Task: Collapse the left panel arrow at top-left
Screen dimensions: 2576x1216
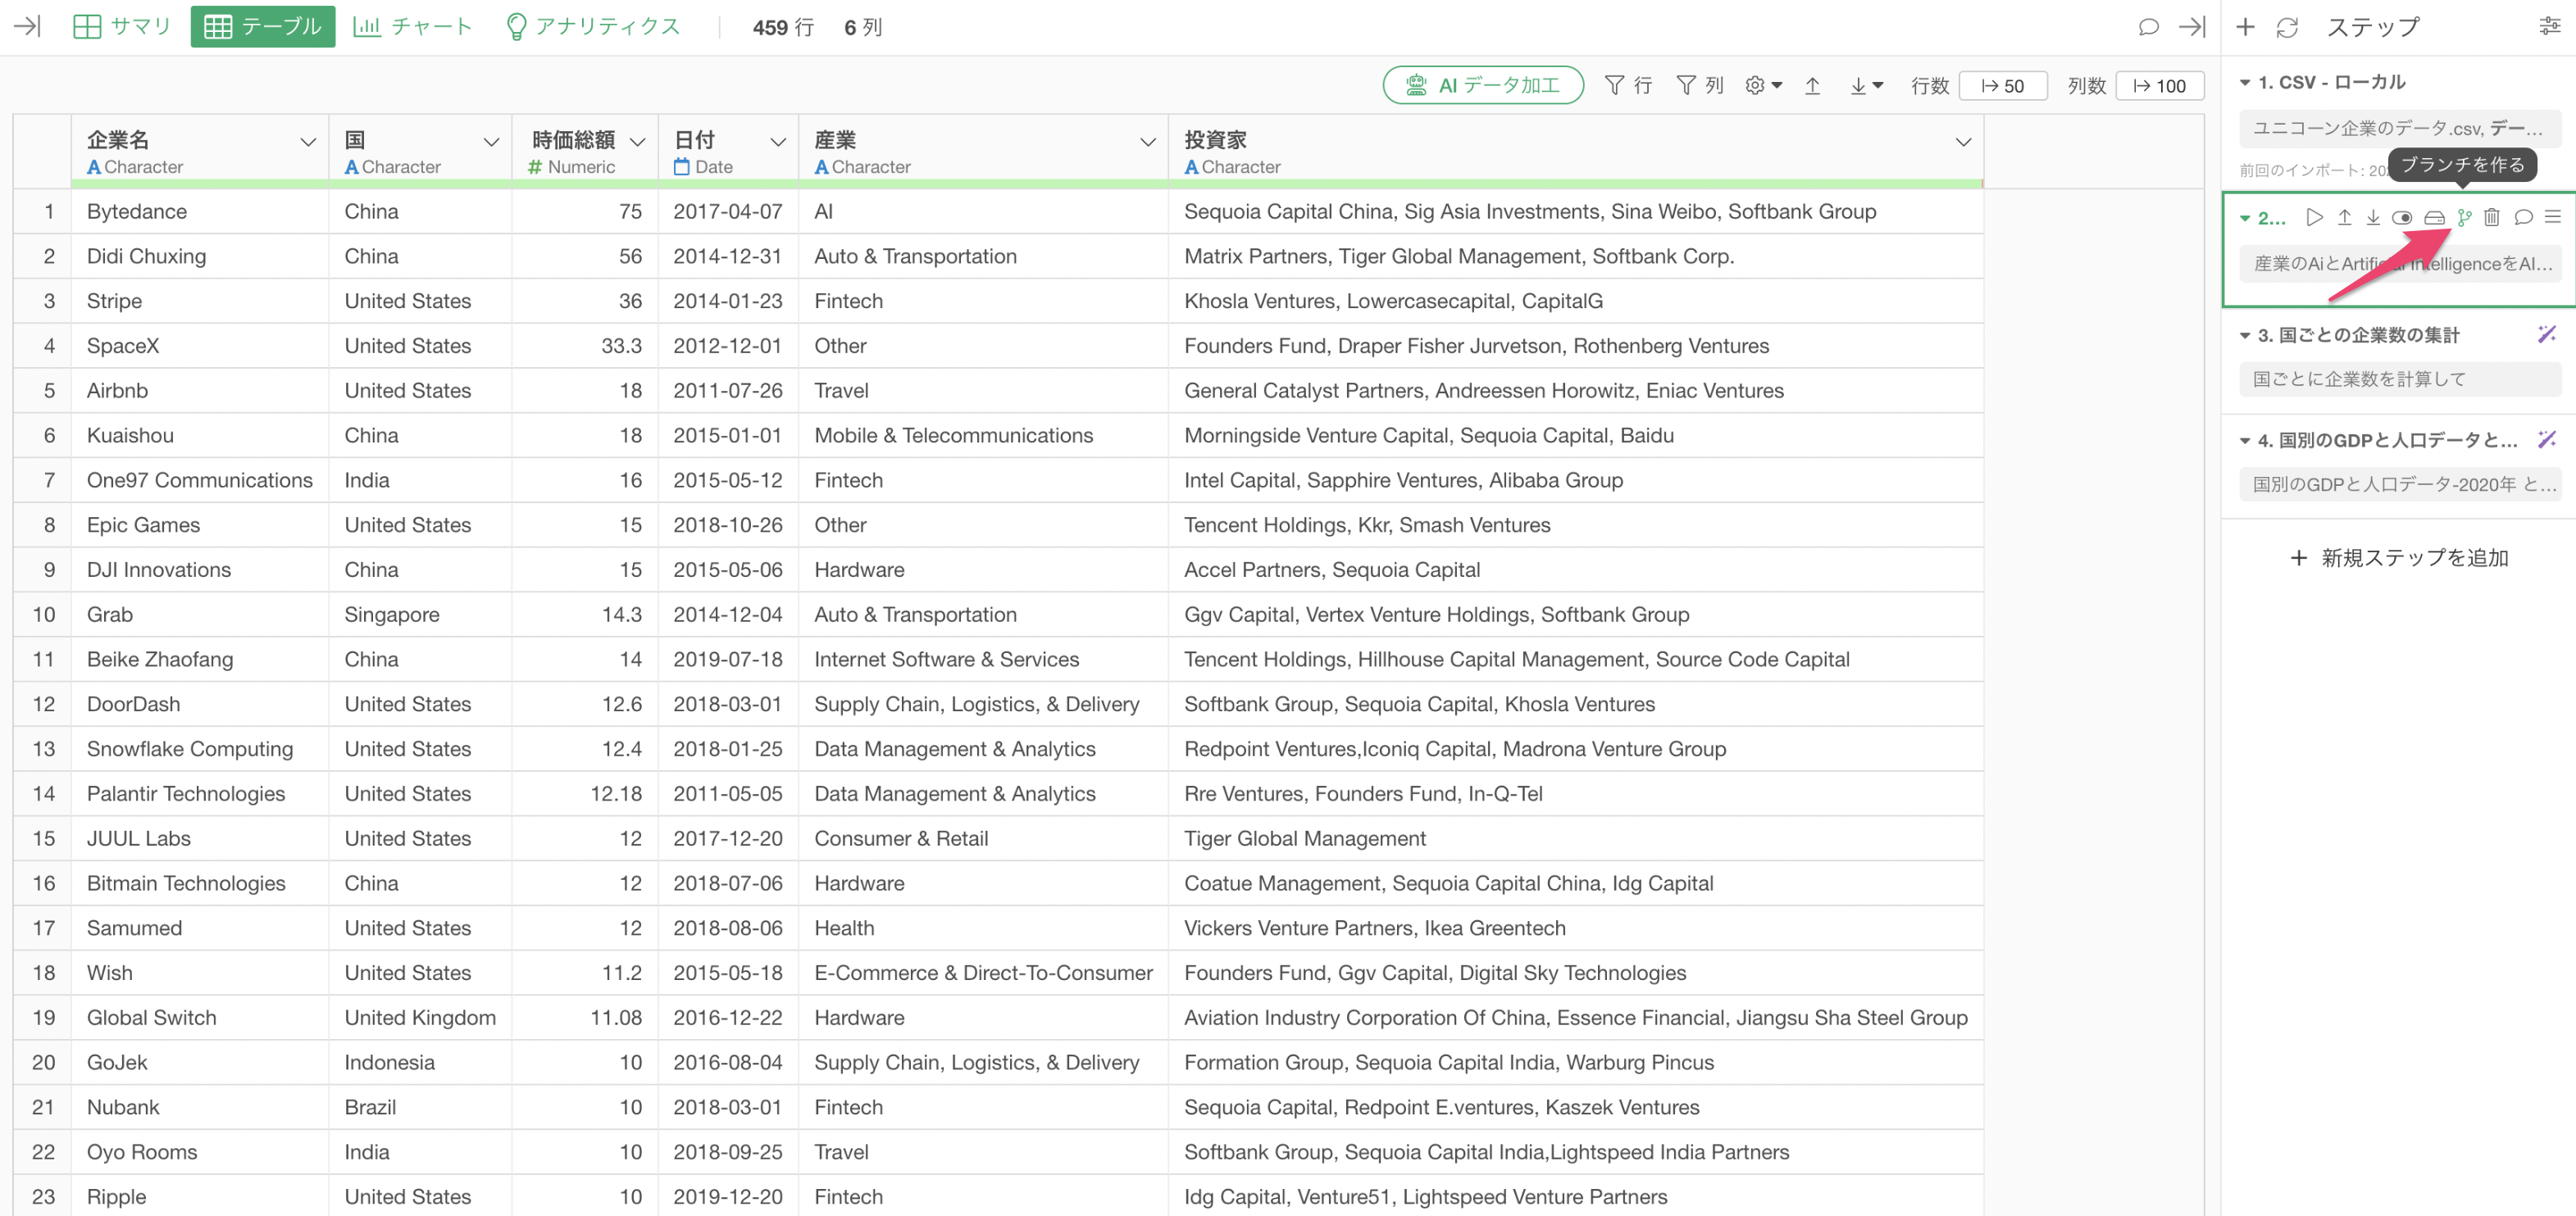Action: (x=27, y=26)
